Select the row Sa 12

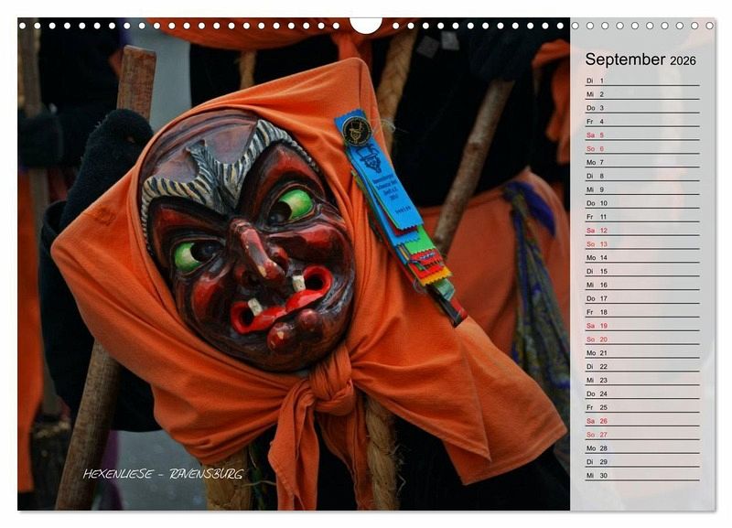[642, 231]
